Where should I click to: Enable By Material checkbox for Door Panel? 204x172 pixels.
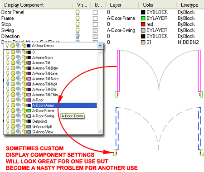click(x=95, y=12)
